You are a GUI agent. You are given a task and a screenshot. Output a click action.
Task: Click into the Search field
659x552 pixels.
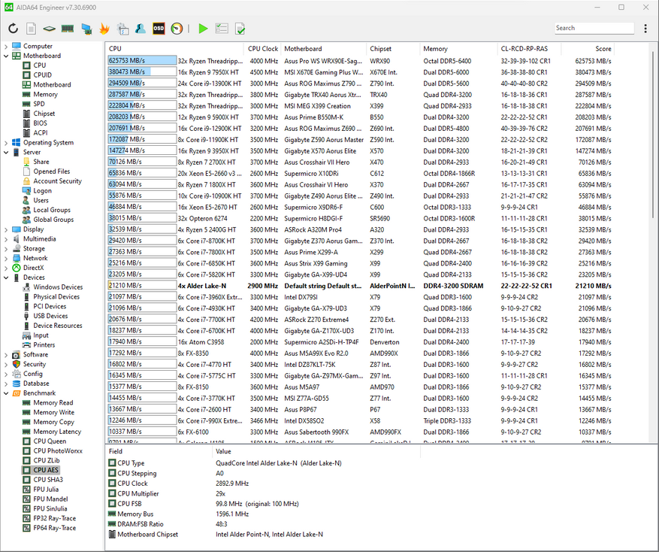point(593,28)
